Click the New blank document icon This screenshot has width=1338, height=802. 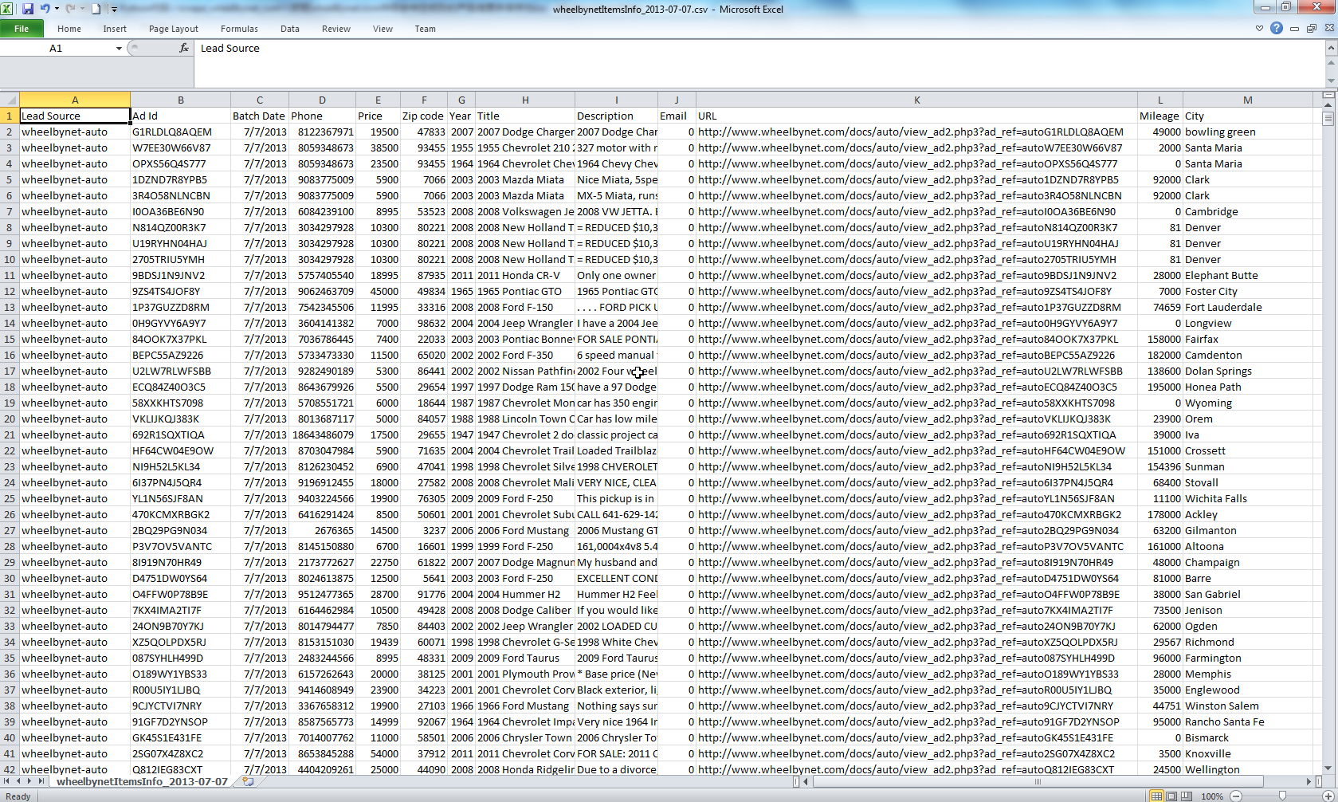point(96,9)
